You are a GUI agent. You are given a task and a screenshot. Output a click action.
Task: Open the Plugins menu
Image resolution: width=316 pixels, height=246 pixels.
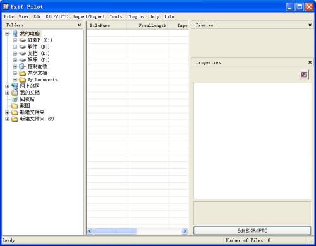coord(136,16)
